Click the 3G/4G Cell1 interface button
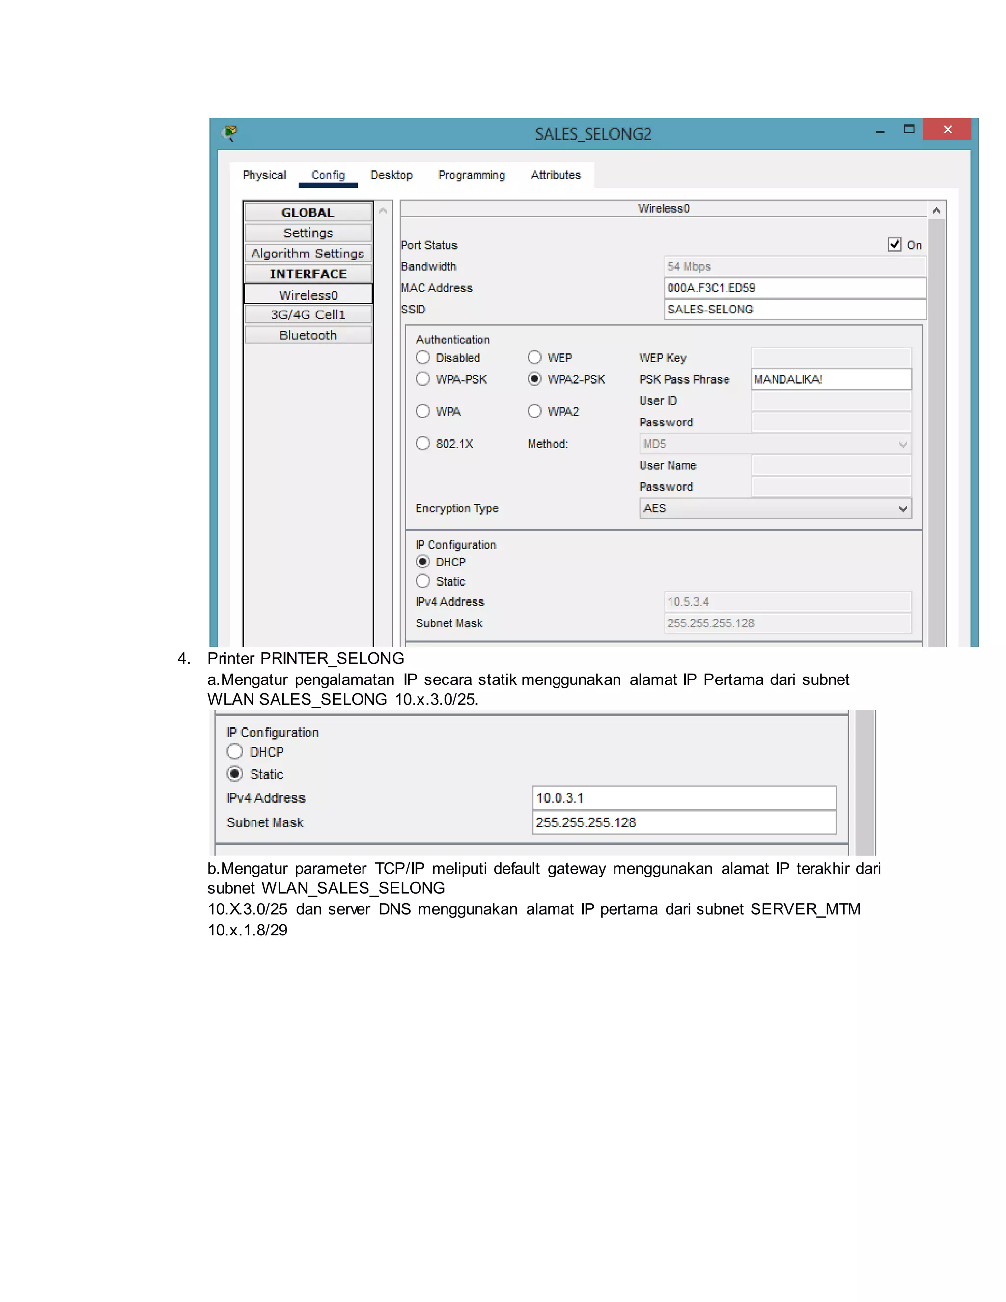1006x1302 pixels. [308, 315]
